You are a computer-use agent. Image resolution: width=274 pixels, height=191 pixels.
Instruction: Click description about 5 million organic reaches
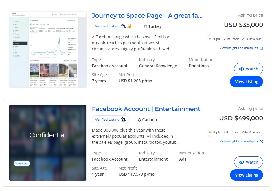pos(133,43)
